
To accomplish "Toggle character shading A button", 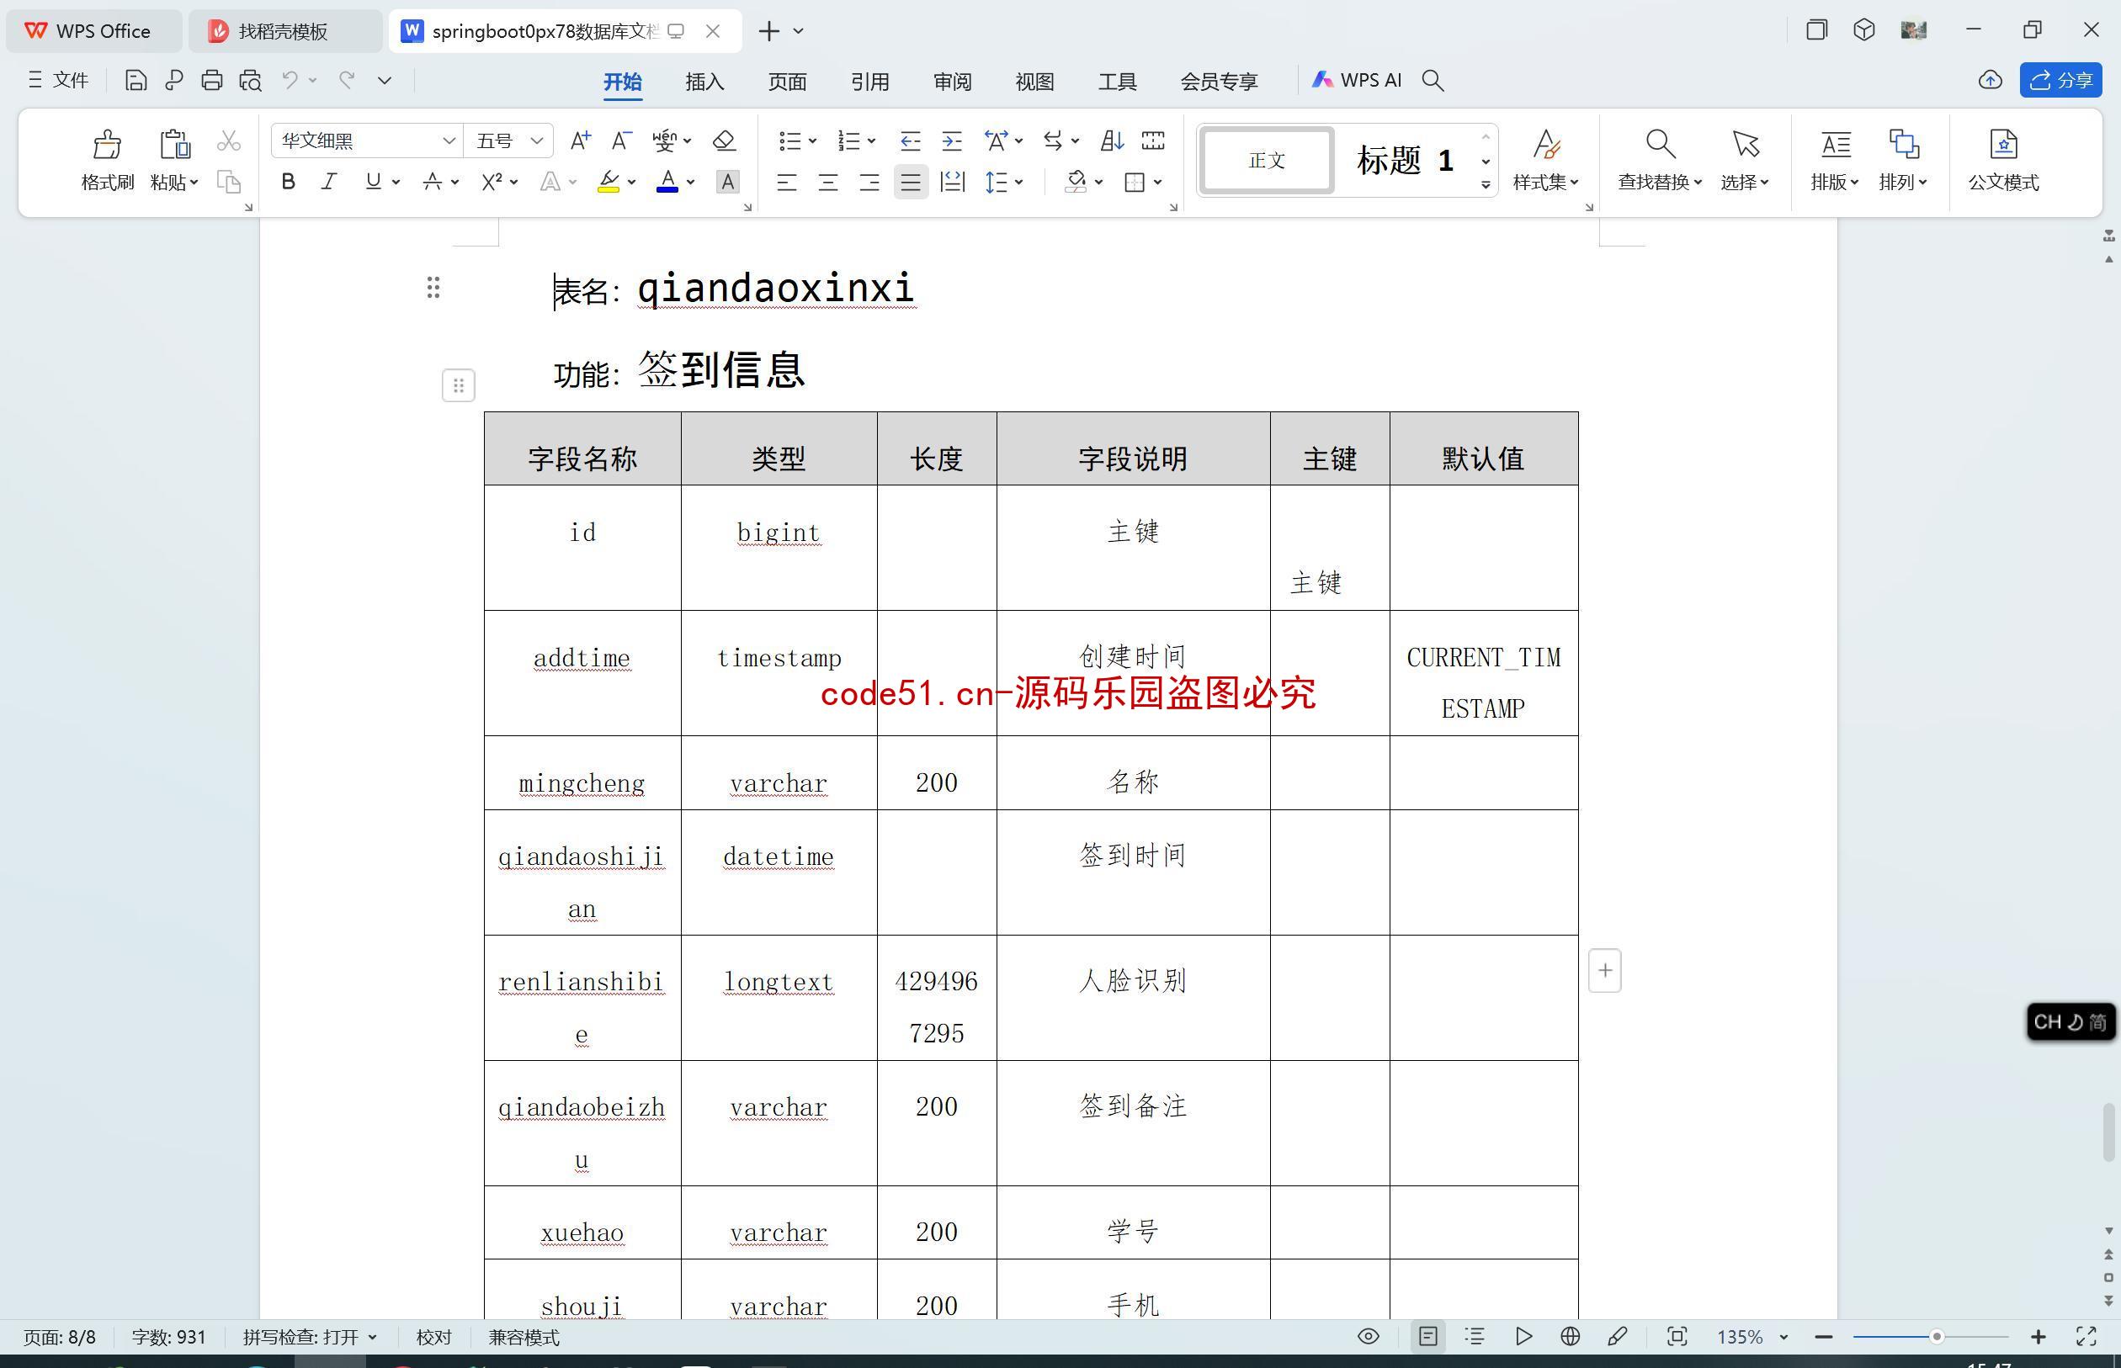I will (x=728, y=182).
